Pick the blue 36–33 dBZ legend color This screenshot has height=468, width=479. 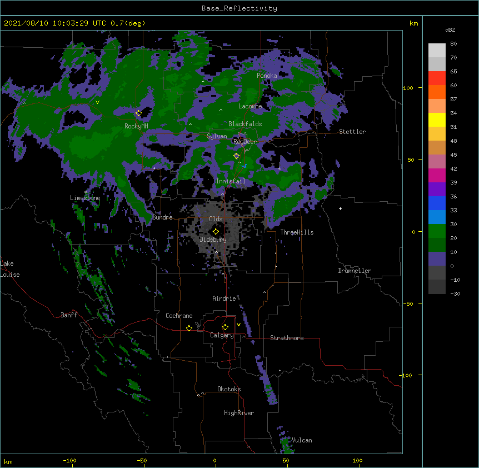pos(437,203)
